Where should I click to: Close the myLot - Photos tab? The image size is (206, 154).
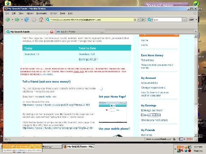(x=102, y=32)
